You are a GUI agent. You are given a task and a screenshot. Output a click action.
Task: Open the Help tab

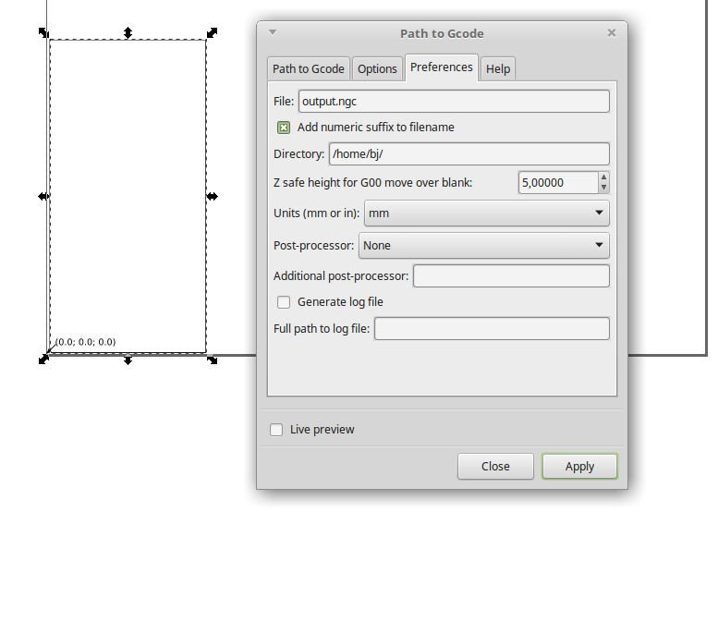(x=498, y=69)
